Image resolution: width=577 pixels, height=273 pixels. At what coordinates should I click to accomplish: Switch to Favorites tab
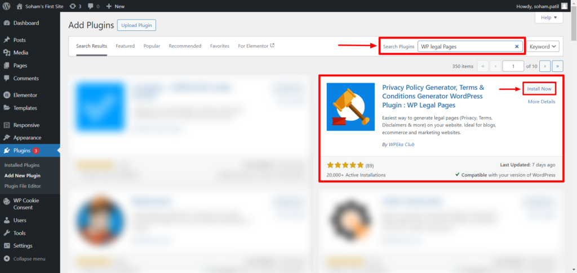(x=220, y=46)
